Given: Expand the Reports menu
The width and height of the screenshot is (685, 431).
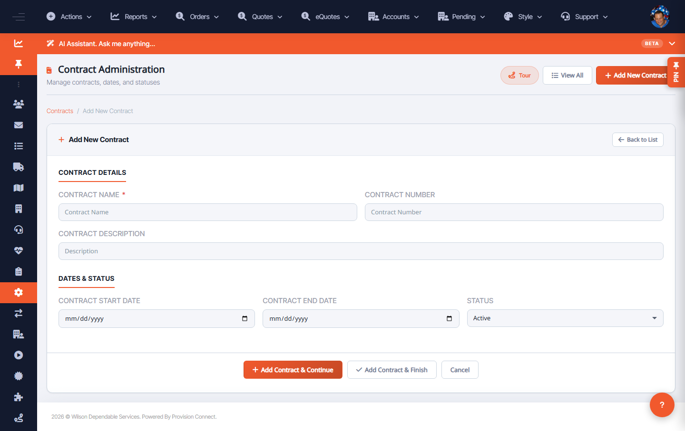Looking at the screenshot, I should coord(134,17).
